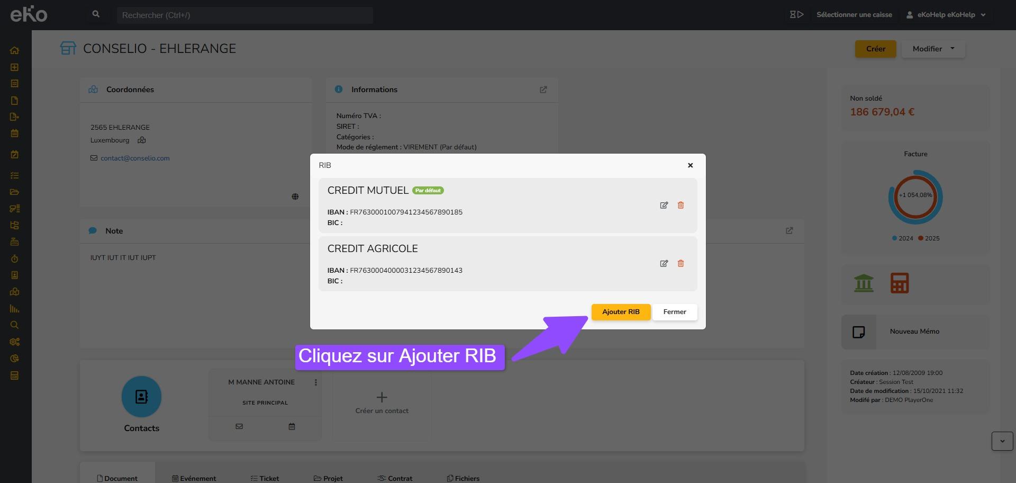The image size is (1016, 483).
Task: Switch to the Ticket tab
Action: click(265, 478)
